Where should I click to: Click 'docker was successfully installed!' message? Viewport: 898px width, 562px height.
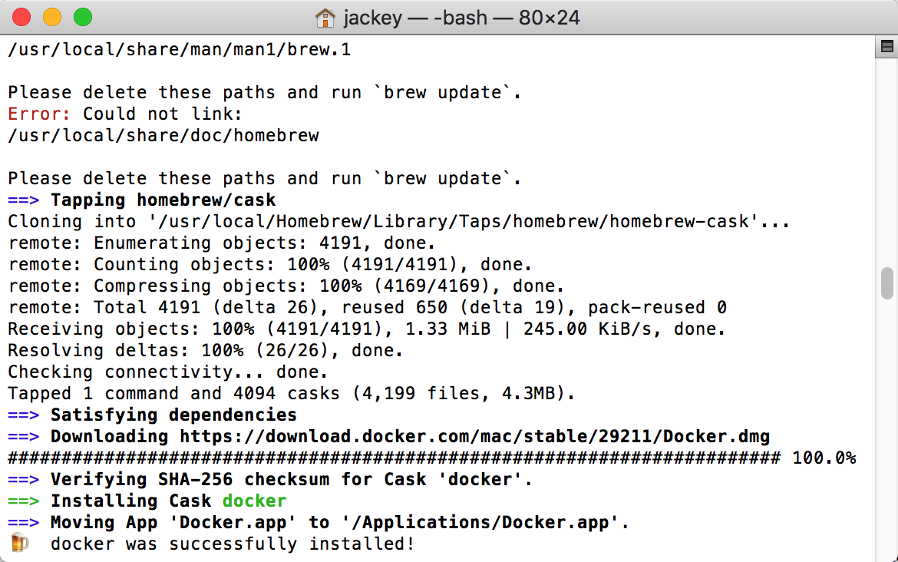[x=233, y=544]
